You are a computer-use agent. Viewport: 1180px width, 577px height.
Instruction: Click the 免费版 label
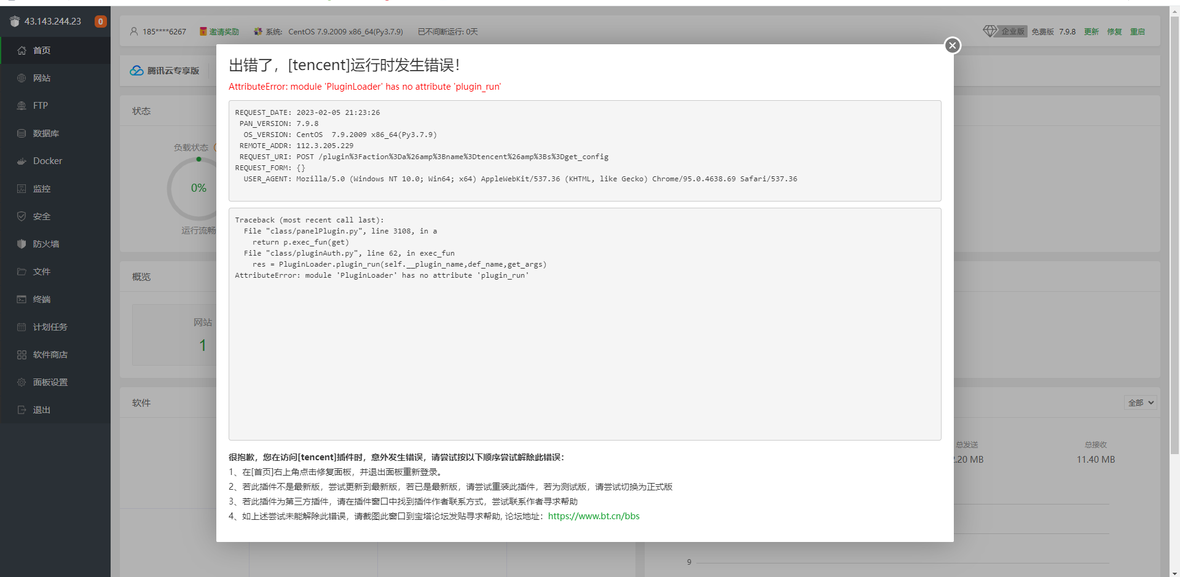click(1042, 31)
